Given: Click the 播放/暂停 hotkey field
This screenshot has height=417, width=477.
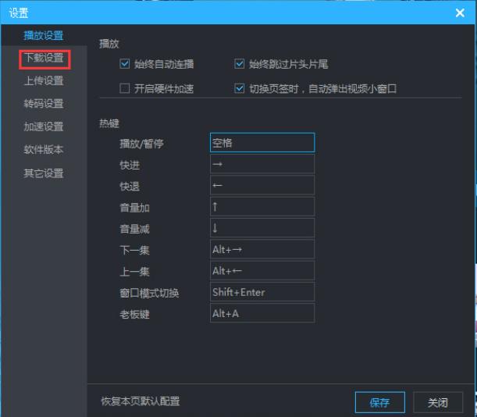Looking at the screenshot, I should (x=262, y=143).
